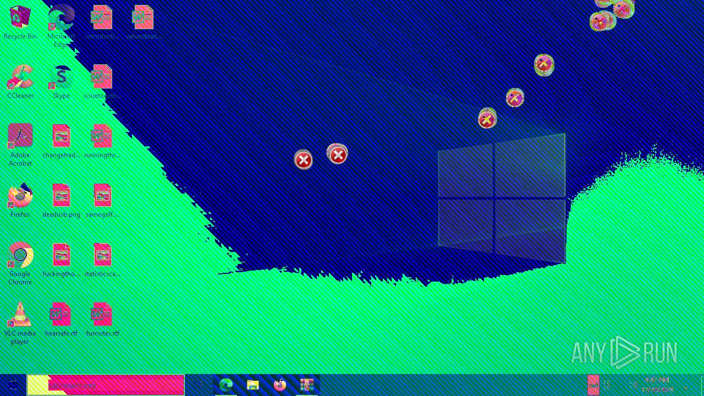
Task: Select the statisticsca... image file
Action: click(102, 260)
